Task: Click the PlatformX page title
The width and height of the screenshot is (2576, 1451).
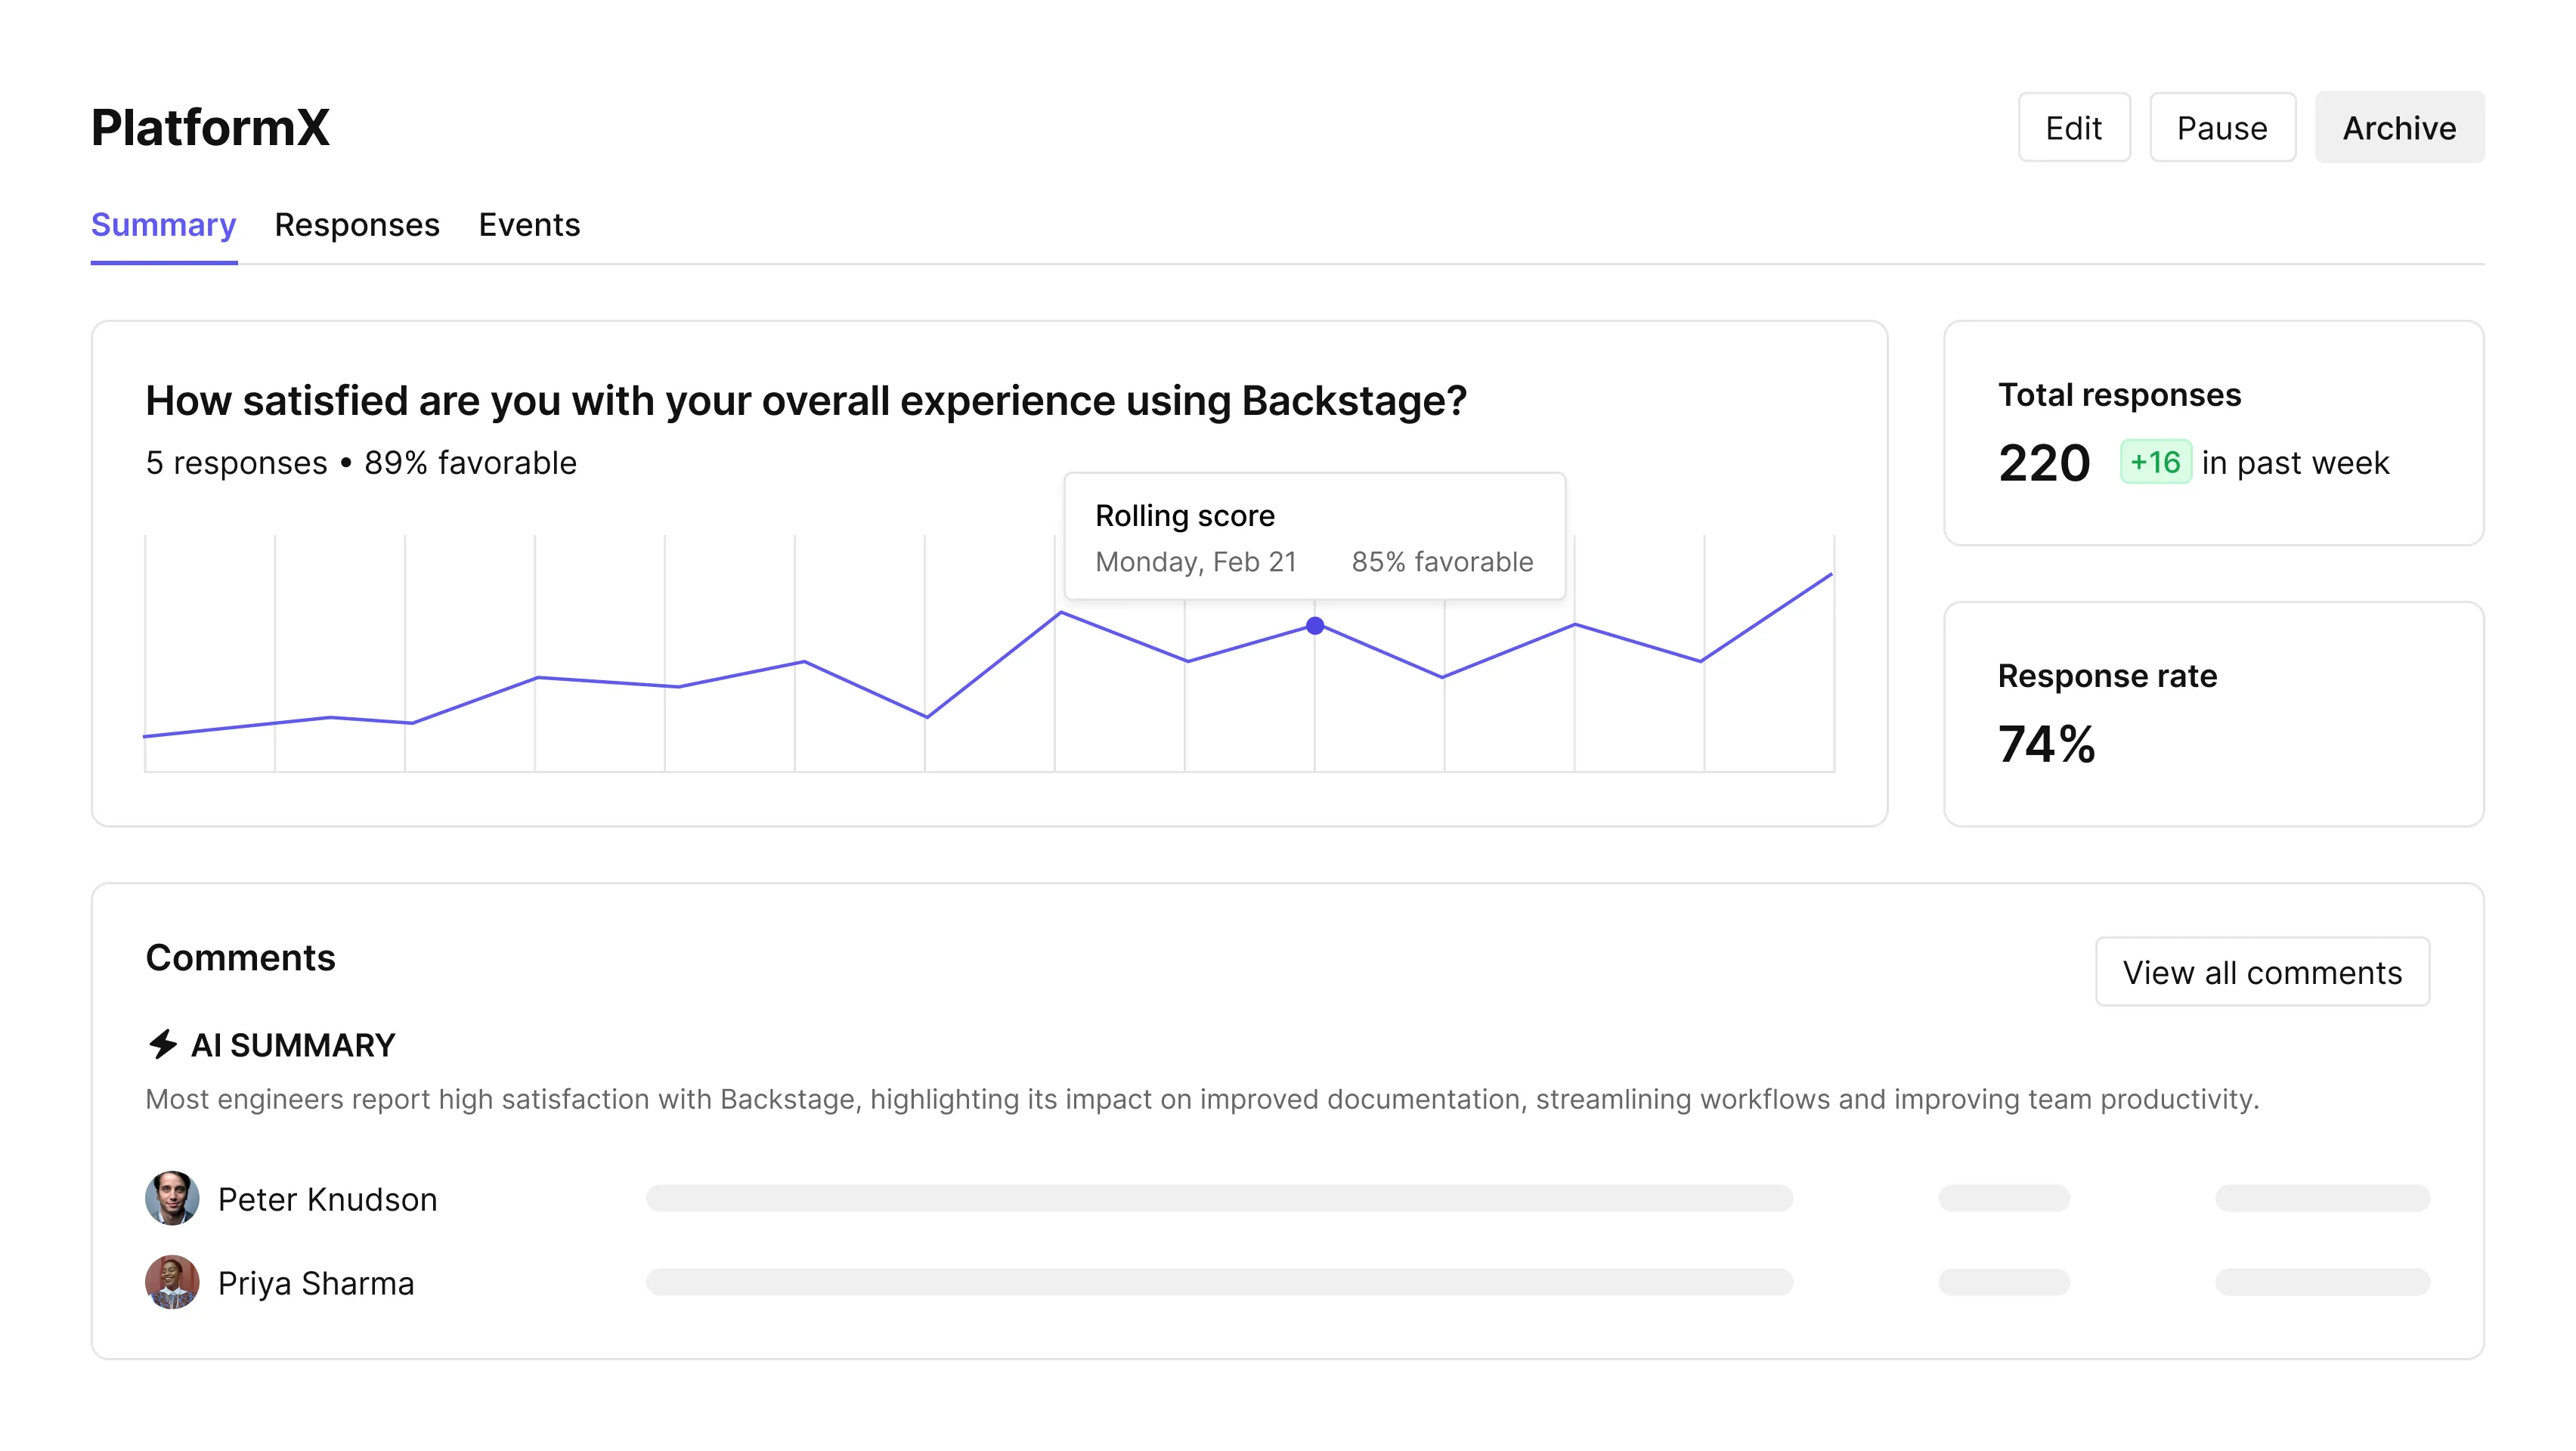Action: click(210, 127)
